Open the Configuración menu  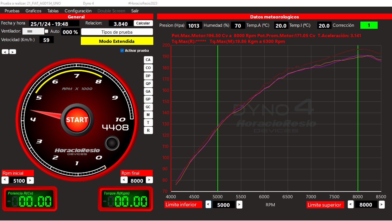[78, 11]
